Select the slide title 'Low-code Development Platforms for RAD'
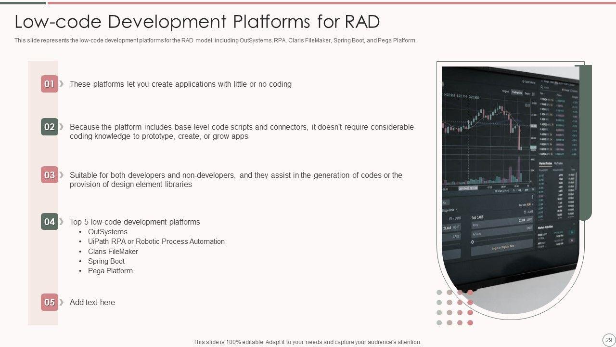The width and height of the screenshot is (616, 347). point(197,22)
